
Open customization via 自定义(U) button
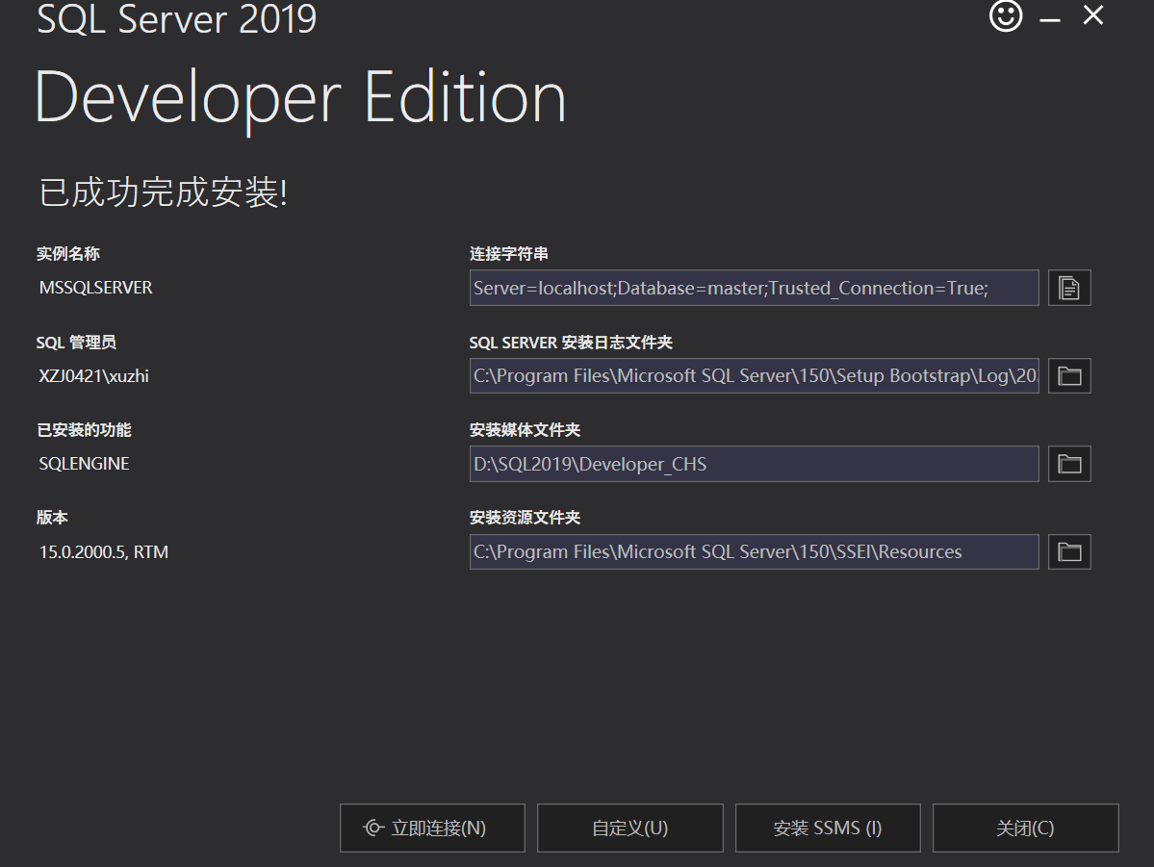(629, 828)
